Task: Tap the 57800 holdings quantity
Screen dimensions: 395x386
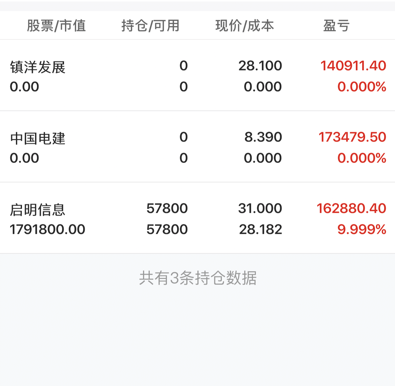Action: click(167, 209)
